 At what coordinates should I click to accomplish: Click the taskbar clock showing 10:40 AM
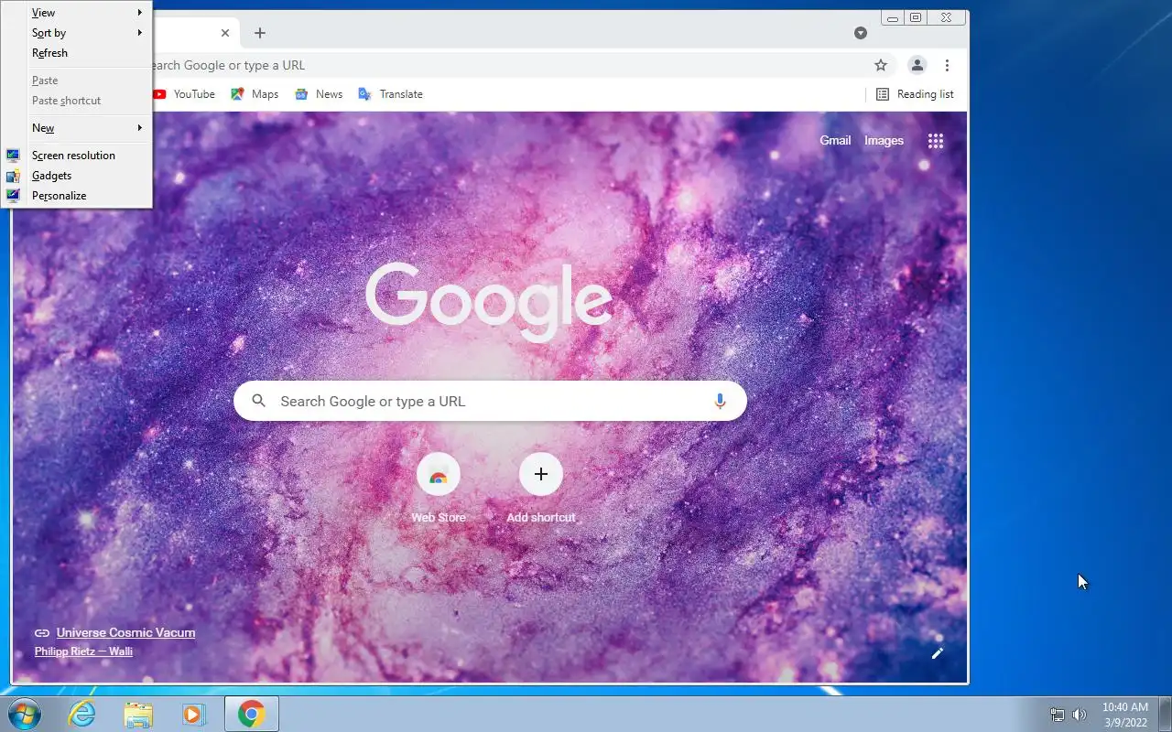[1125, 715]
